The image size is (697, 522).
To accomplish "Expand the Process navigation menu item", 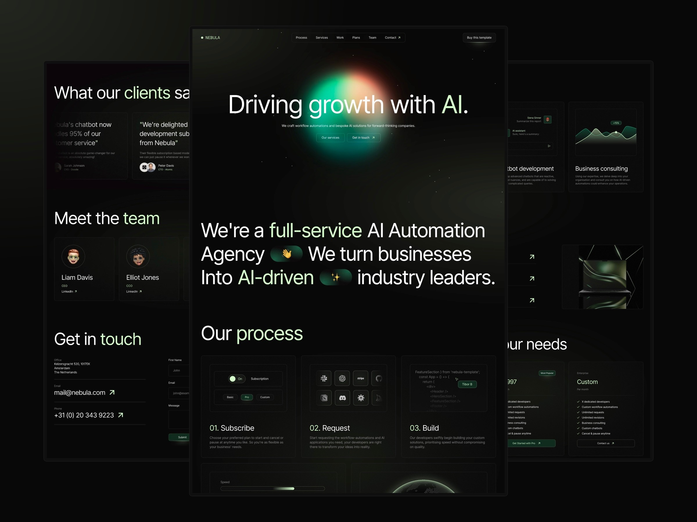I will pos(301,38).
